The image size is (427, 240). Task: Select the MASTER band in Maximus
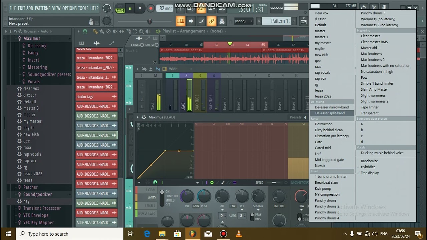[x=146, y=213]
